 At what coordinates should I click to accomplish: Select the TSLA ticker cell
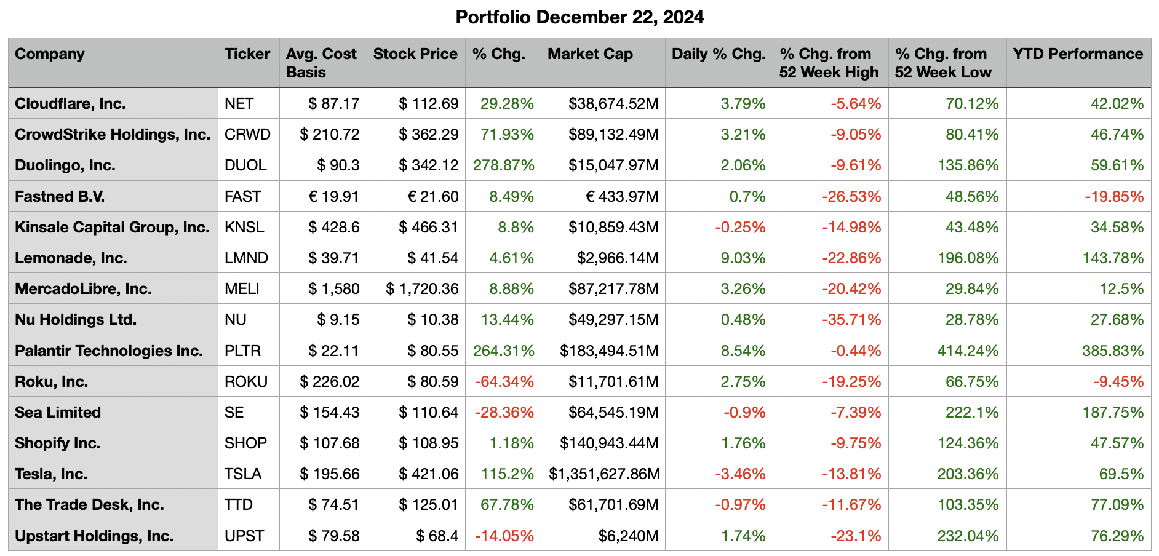click(243, 474)
